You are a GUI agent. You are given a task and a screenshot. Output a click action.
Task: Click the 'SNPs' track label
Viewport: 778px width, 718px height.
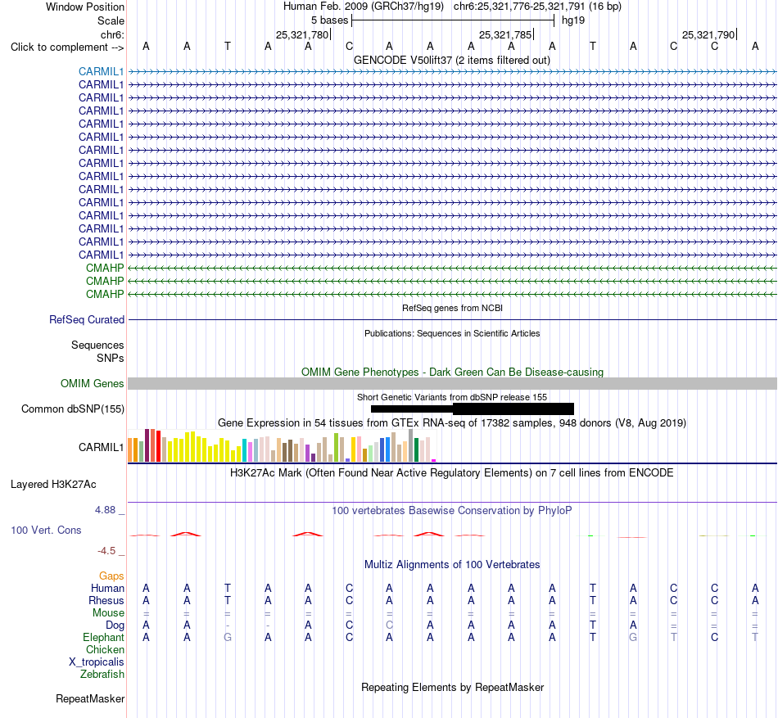click(111, 358)
